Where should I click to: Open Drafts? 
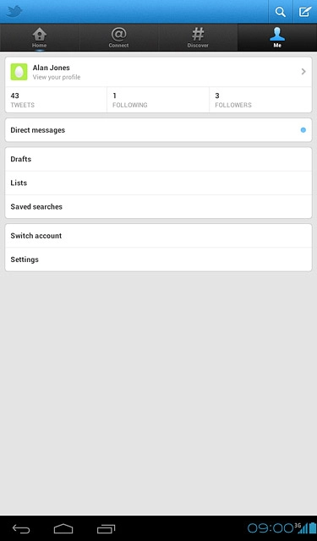click(x=158, y=159)
